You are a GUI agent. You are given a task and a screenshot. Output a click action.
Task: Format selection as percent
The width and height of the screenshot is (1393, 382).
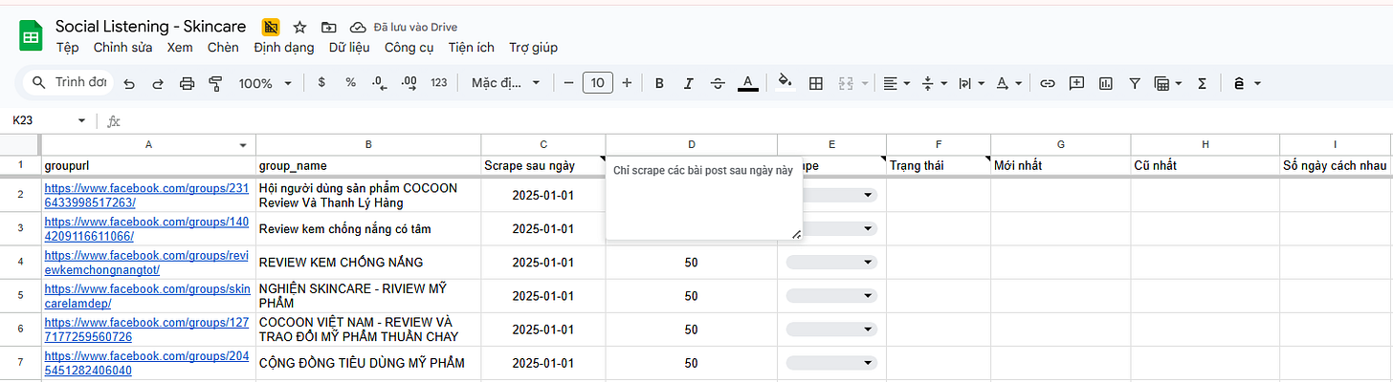pyautogui.click(x=350, y=83)
